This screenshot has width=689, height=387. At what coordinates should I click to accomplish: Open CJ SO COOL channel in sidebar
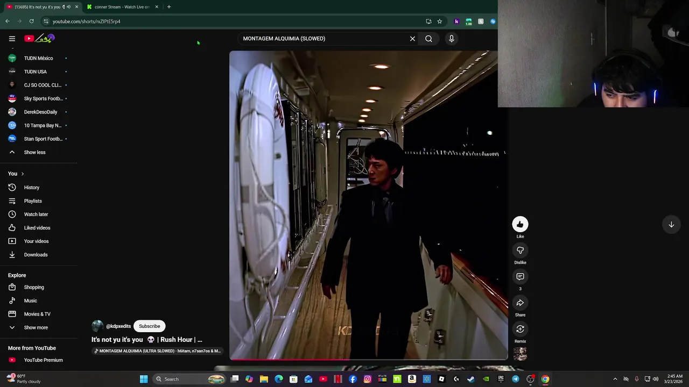38,85
